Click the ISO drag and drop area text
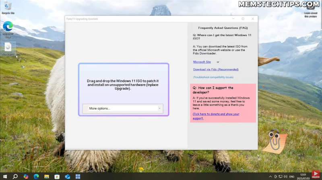322x180 pixels. 123,85
